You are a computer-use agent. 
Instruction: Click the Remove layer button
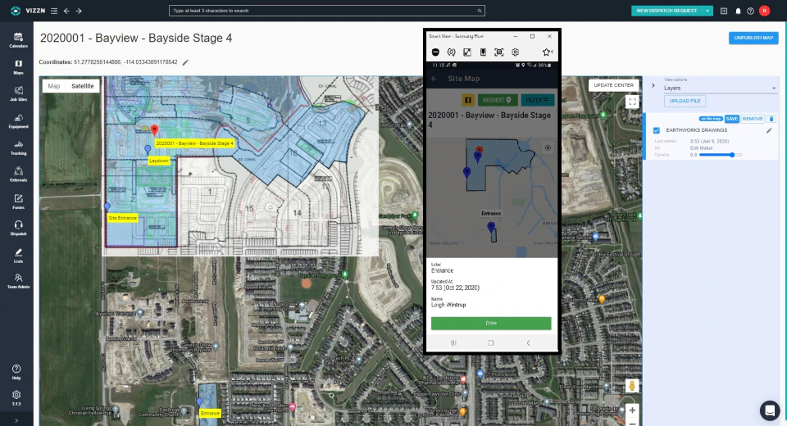pyautogui.click(x=753, y=119)
